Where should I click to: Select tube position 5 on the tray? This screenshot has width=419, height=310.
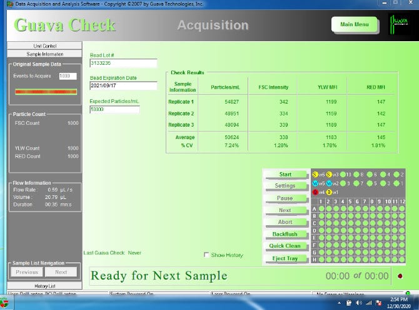click(370, 183)
